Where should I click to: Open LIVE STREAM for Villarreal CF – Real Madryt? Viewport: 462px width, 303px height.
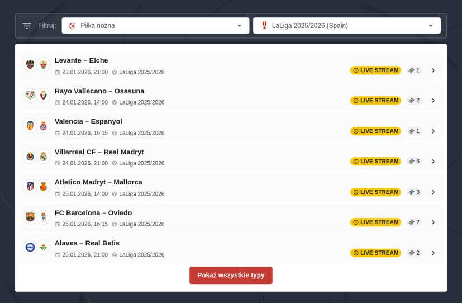375,161
